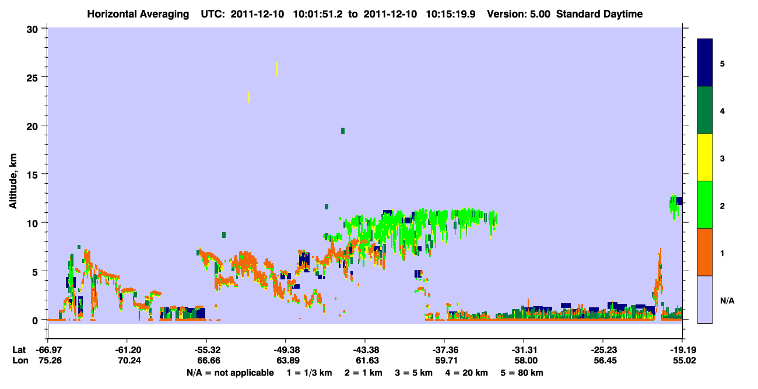Click the colorbar label 5
The width and height of the screenshot is (758, 389).
click(x=722, y=63)
